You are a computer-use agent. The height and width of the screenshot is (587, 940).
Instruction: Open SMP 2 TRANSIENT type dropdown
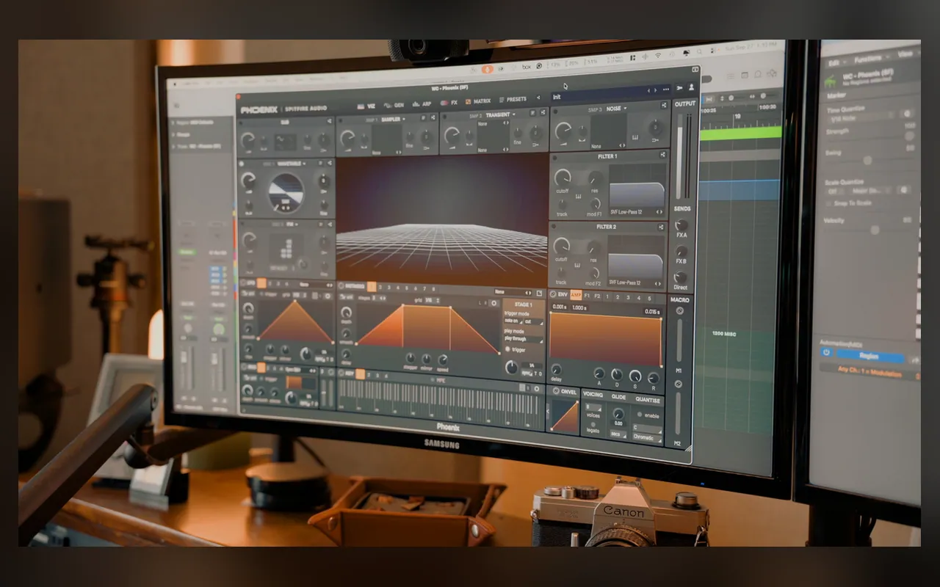(x=499, y=114)
